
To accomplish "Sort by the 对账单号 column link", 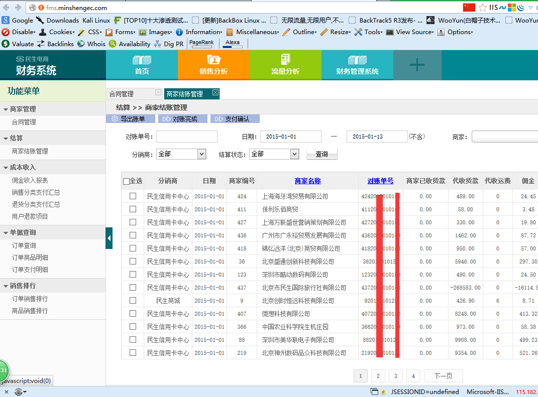I will tap(380, 181).
